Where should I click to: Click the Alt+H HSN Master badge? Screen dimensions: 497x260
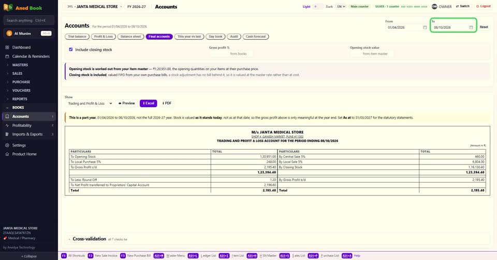pyautogui.click(x=252, y=255)
